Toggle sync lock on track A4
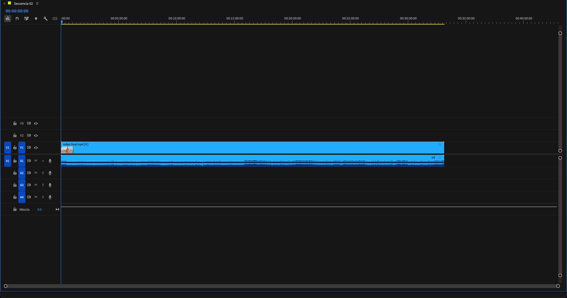Viewport: 567px width, 298px height. (x=29, y=197)
